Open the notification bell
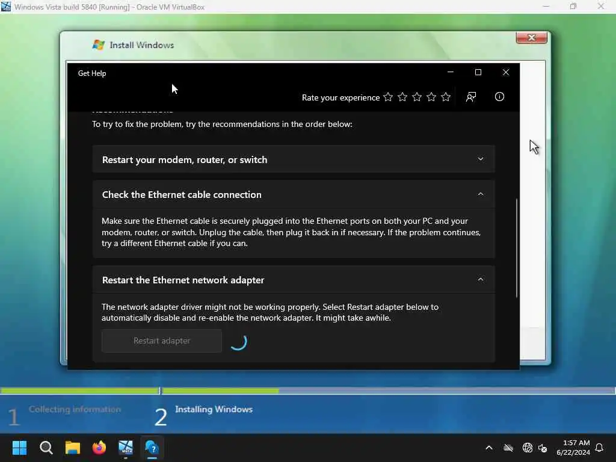This screenshot has height=462, width=616. pos(600,448)
